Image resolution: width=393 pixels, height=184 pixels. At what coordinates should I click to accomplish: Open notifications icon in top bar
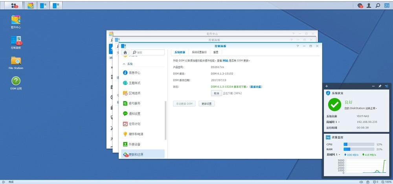(x=360, y=5)
